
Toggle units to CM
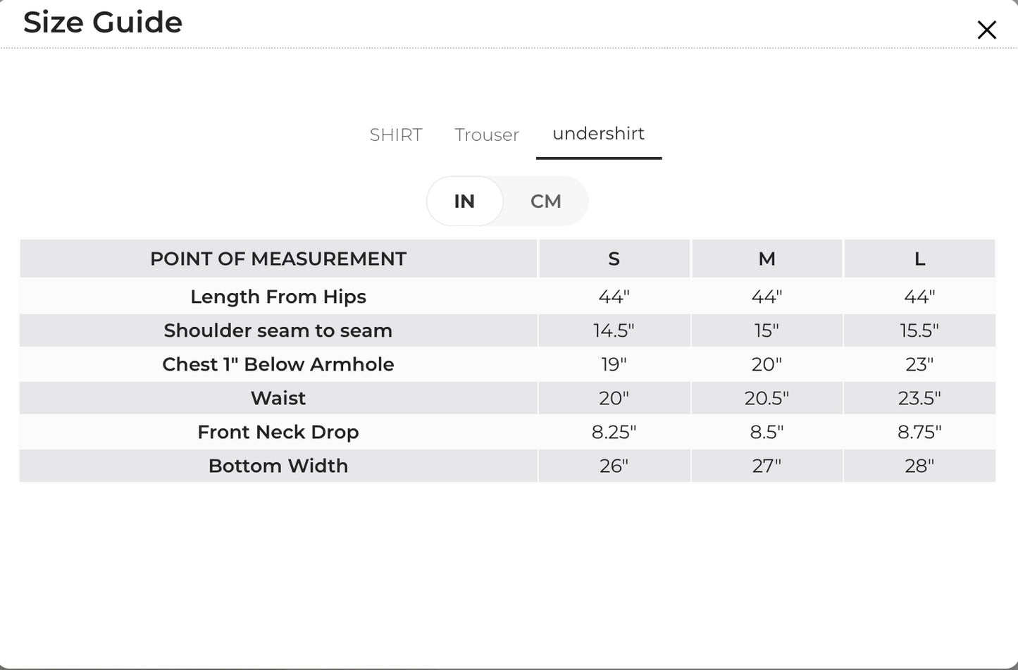546,201
